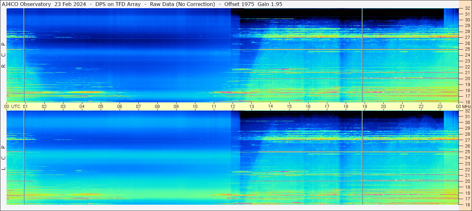Viewport: 472px width, 211px height.
Task: Click the vertical "LCP" panel label
Action: [3, 158]
